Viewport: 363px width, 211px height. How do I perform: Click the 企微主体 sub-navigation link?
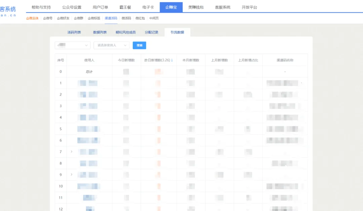pyautogui.click(x=32, y=18)
